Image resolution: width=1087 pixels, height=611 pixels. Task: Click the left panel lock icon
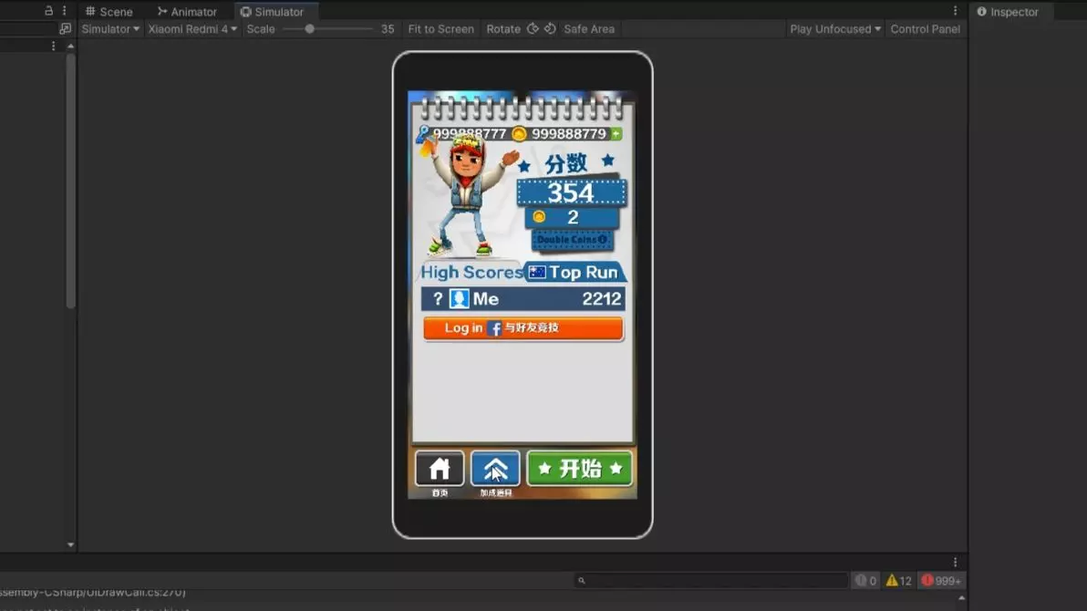[48, 10]
